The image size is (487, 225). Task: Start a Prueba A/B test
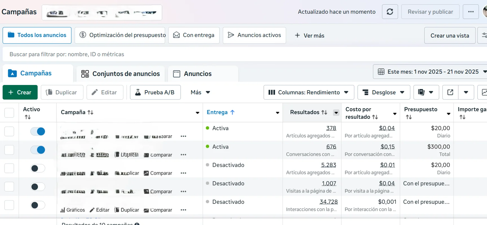coord(155,92)
